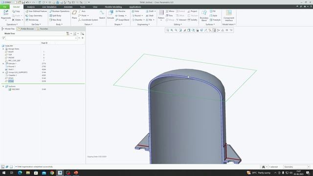
Task: Select the Hole tool
Action: [x=135, y=11]
